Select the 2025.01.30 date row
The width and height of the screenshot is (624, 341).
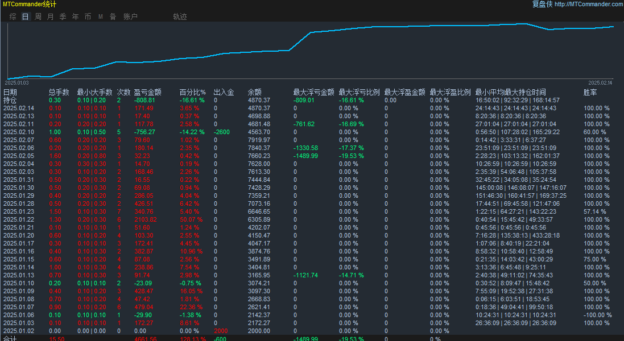pyautogui.click(x=19, y=188)
